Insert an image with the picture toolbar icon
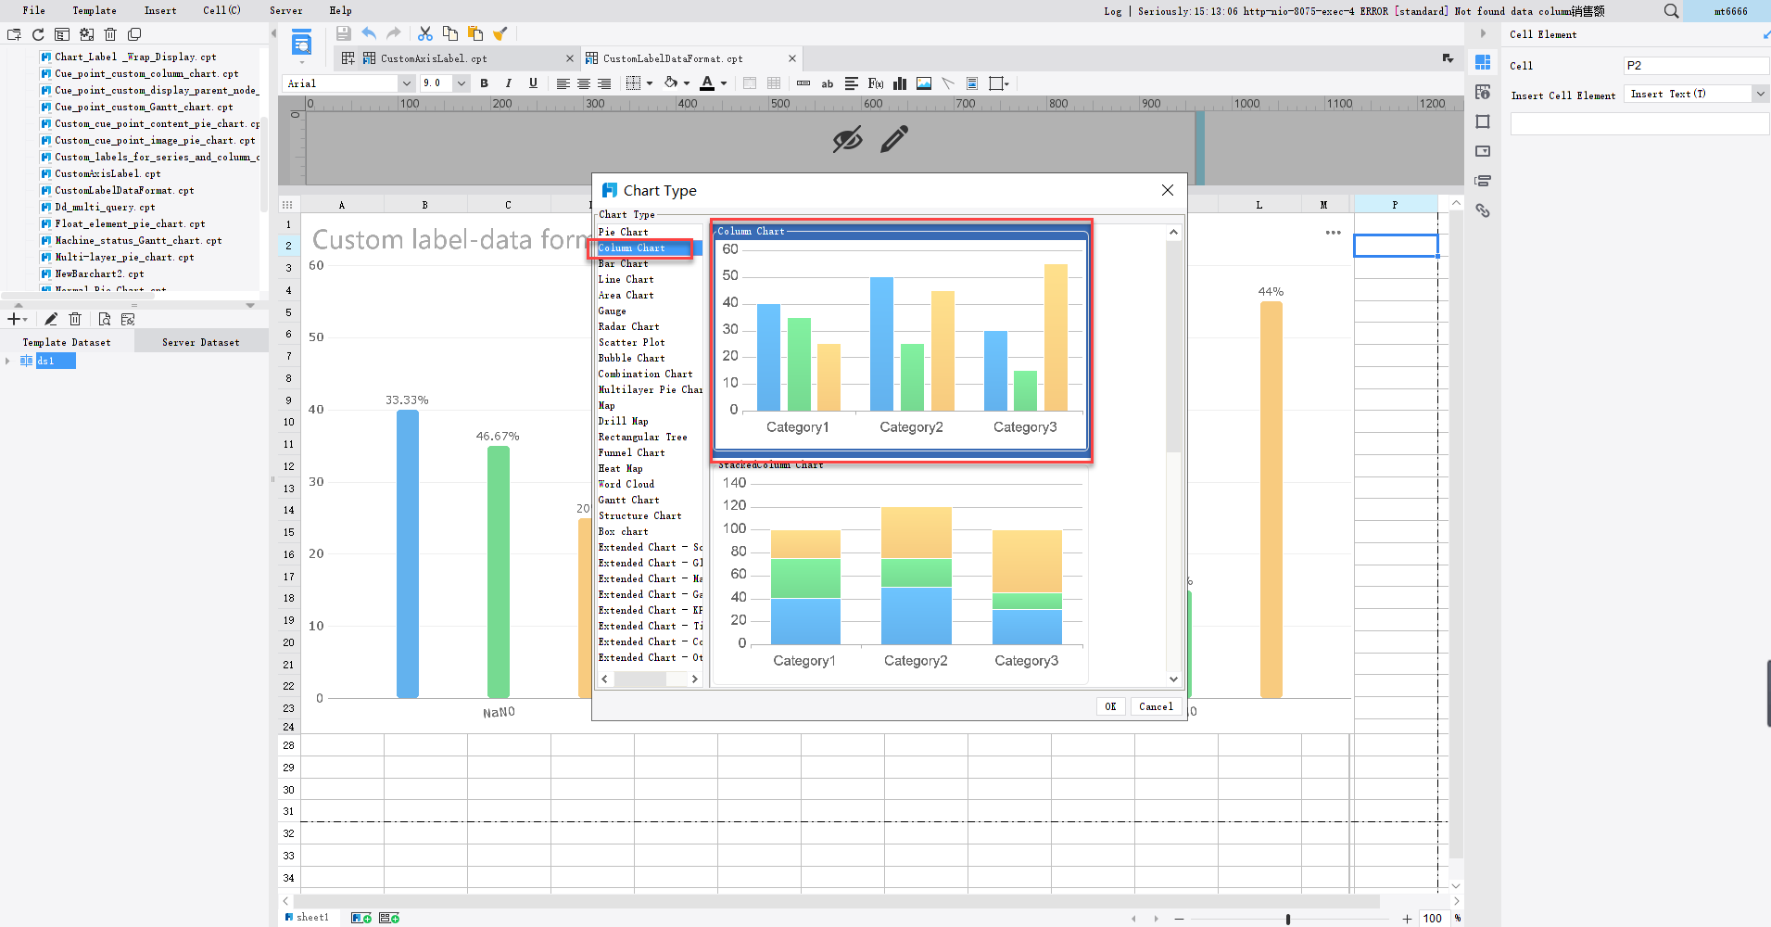 (x=923, y=83)
